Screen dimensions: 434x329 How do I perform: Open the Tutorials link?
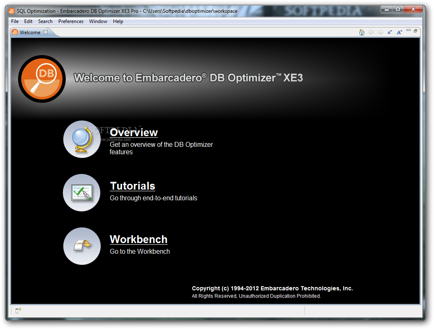click(x=133, y=186)
